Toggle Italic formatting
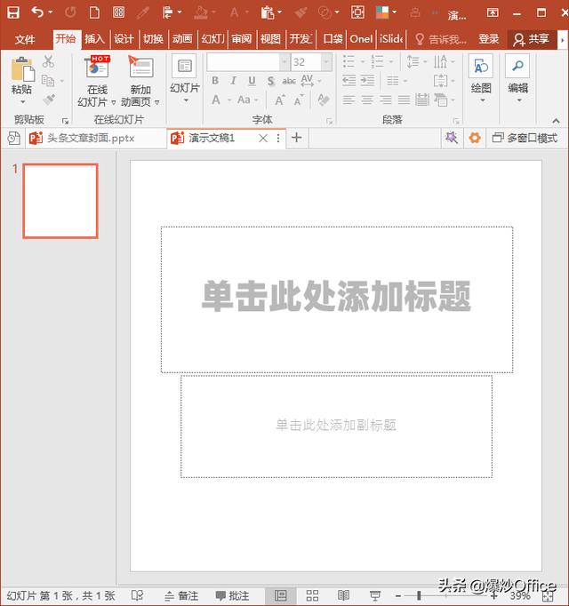 pyautogui.click(x=233, y=81)
